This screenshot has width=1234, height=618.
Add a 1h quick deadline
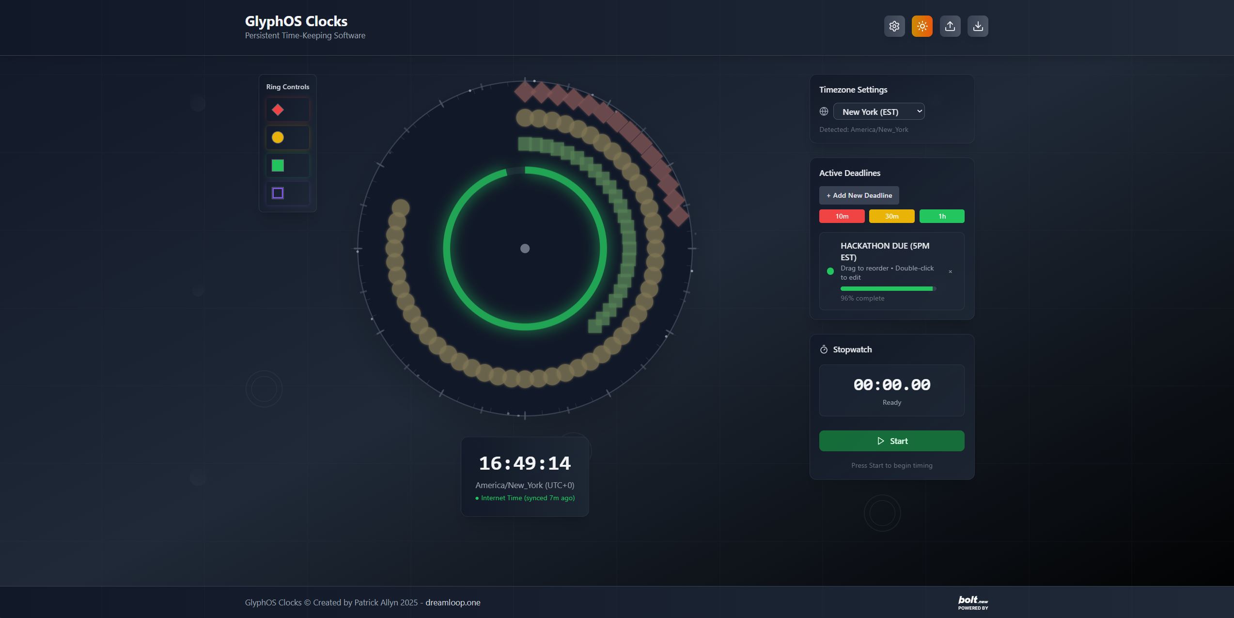click(941, 216)
